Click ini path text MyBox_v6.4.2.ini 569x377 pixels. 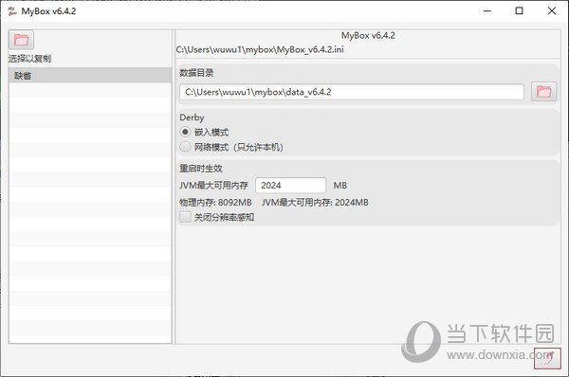tap(260, 49)
